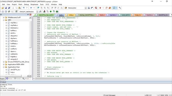Redo the last edit
The image size is (172, 96).
[27, 8]
